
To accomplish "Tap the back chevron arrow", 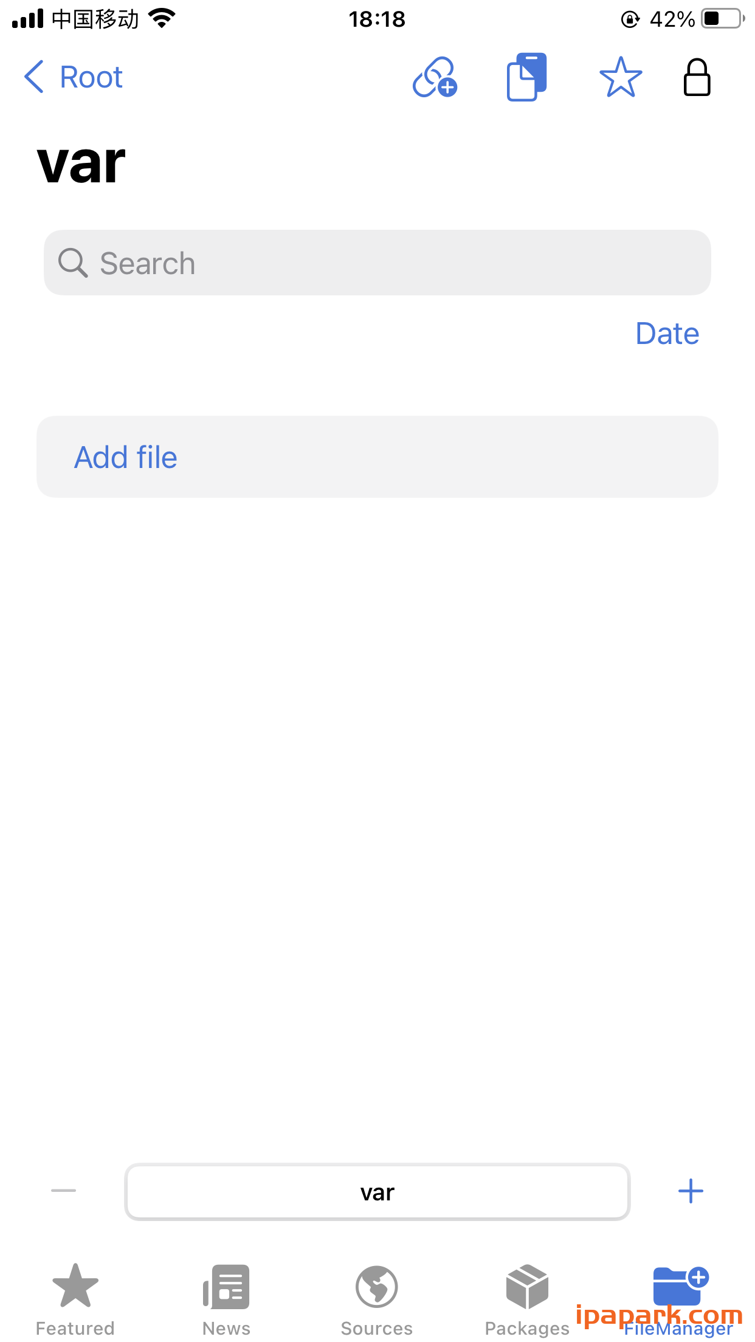I will [x=34, y=77].
